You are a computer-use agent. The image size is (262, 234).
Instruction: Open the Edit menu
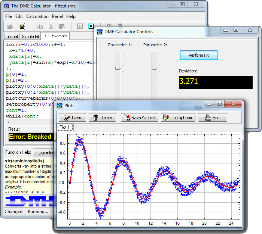click(x=19, y=16)
